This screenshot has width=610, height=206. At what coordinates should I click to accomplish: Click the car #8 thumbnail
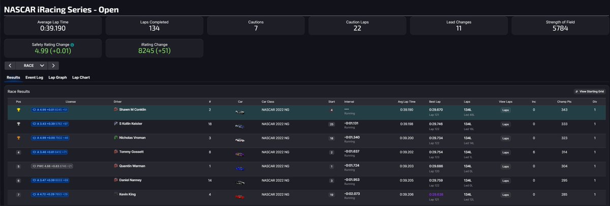[240, 154]
